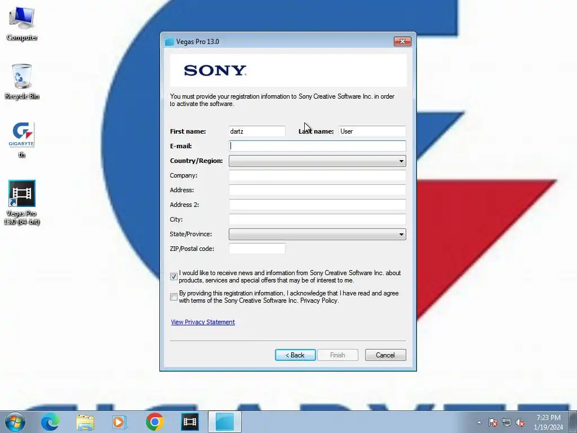Open the Computer desktop icon
The height and width of the screenshot is (433, 577).
point(22,24)
